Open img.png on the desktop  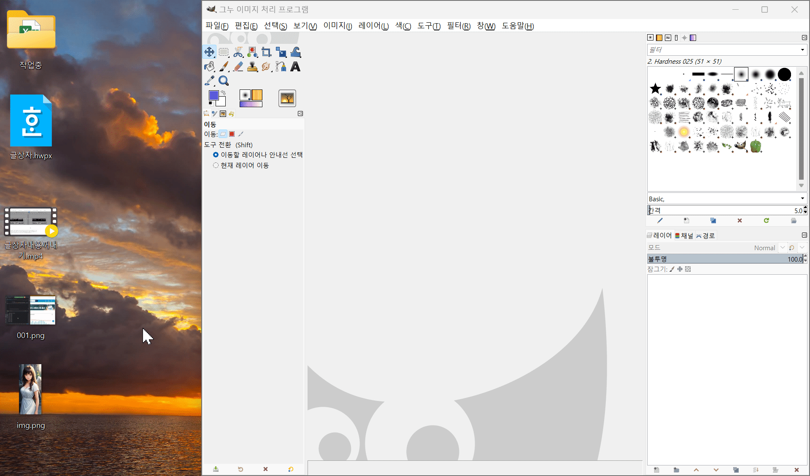point(30,389)
